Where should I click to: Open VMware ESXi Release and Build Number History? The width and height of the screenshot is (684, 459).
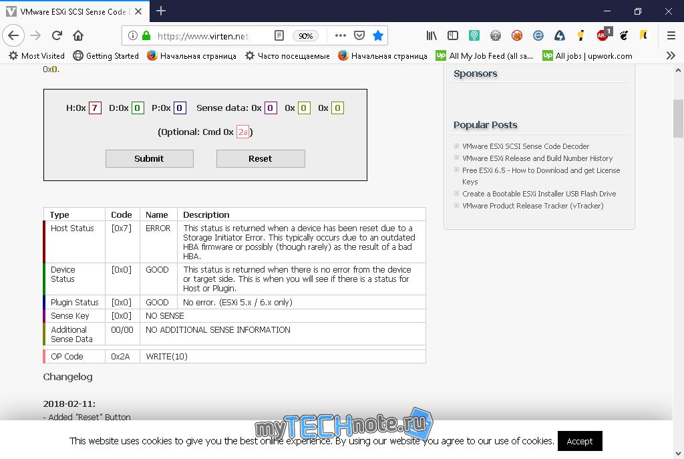(537, 158)
